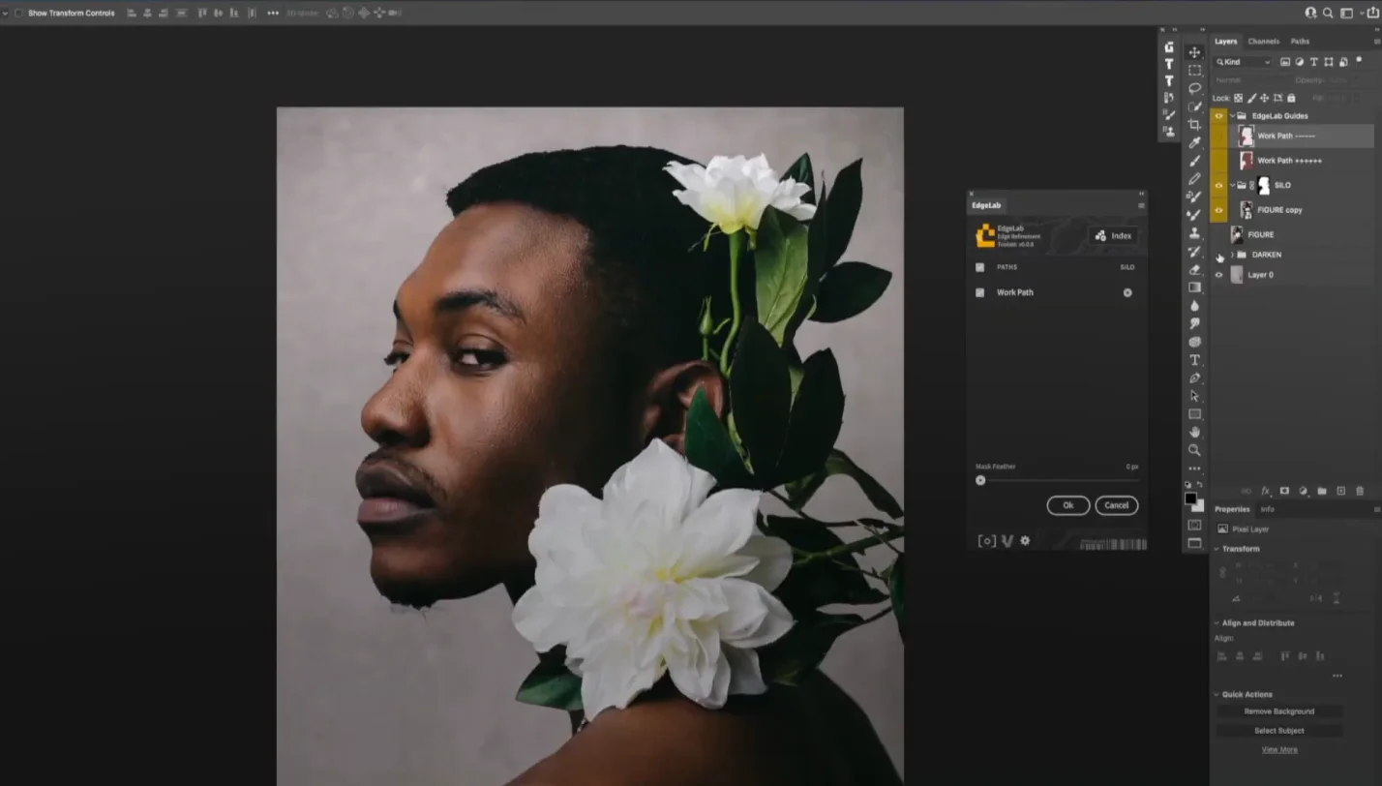Toggle Work Path SILO radio button
This screenshot has height=786, width=1382.
(1127, 292)
